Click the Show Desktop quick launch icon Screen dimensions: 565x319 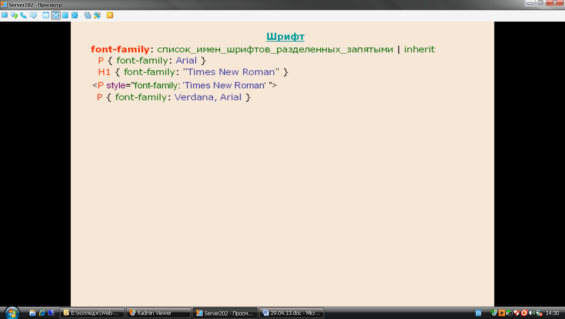[32, 313]
